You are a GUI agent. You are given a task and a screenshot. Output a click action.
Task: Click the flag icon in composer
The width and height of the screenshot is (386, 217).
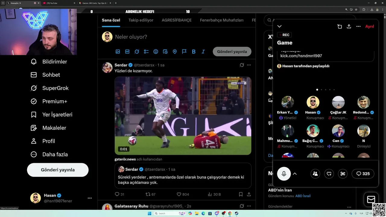(x=184, y=52)
